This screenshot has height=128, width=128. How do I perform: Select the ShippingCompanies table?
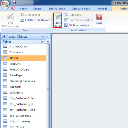[x=22, y=81]
